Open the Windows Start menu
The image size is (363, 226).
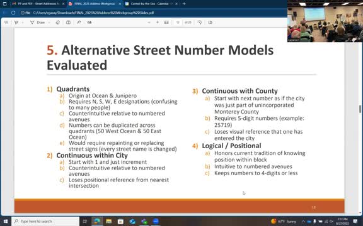(6, 222)
